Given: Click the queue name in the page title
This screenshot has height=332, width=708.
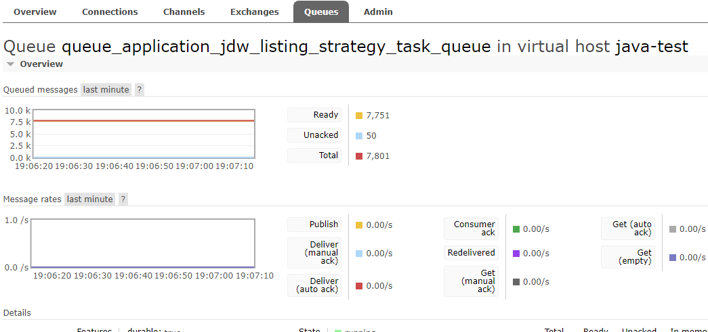Looking at the screenshot, I should (276, 47).
